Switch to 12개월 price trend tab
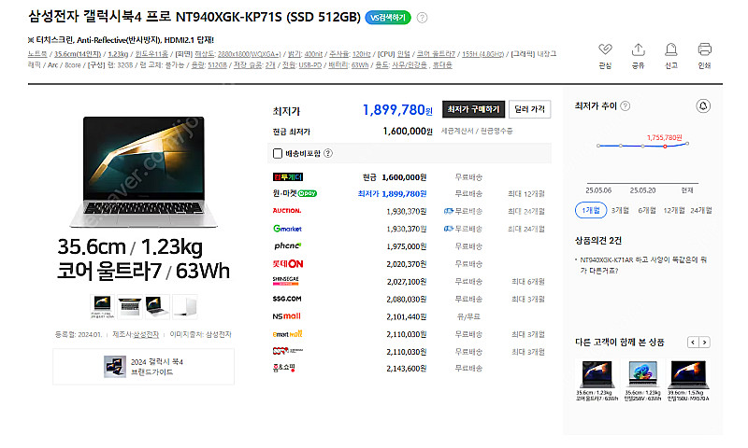The height and width of the screenshot is (448, 748). pyautogui.click(x=673, y=211)
